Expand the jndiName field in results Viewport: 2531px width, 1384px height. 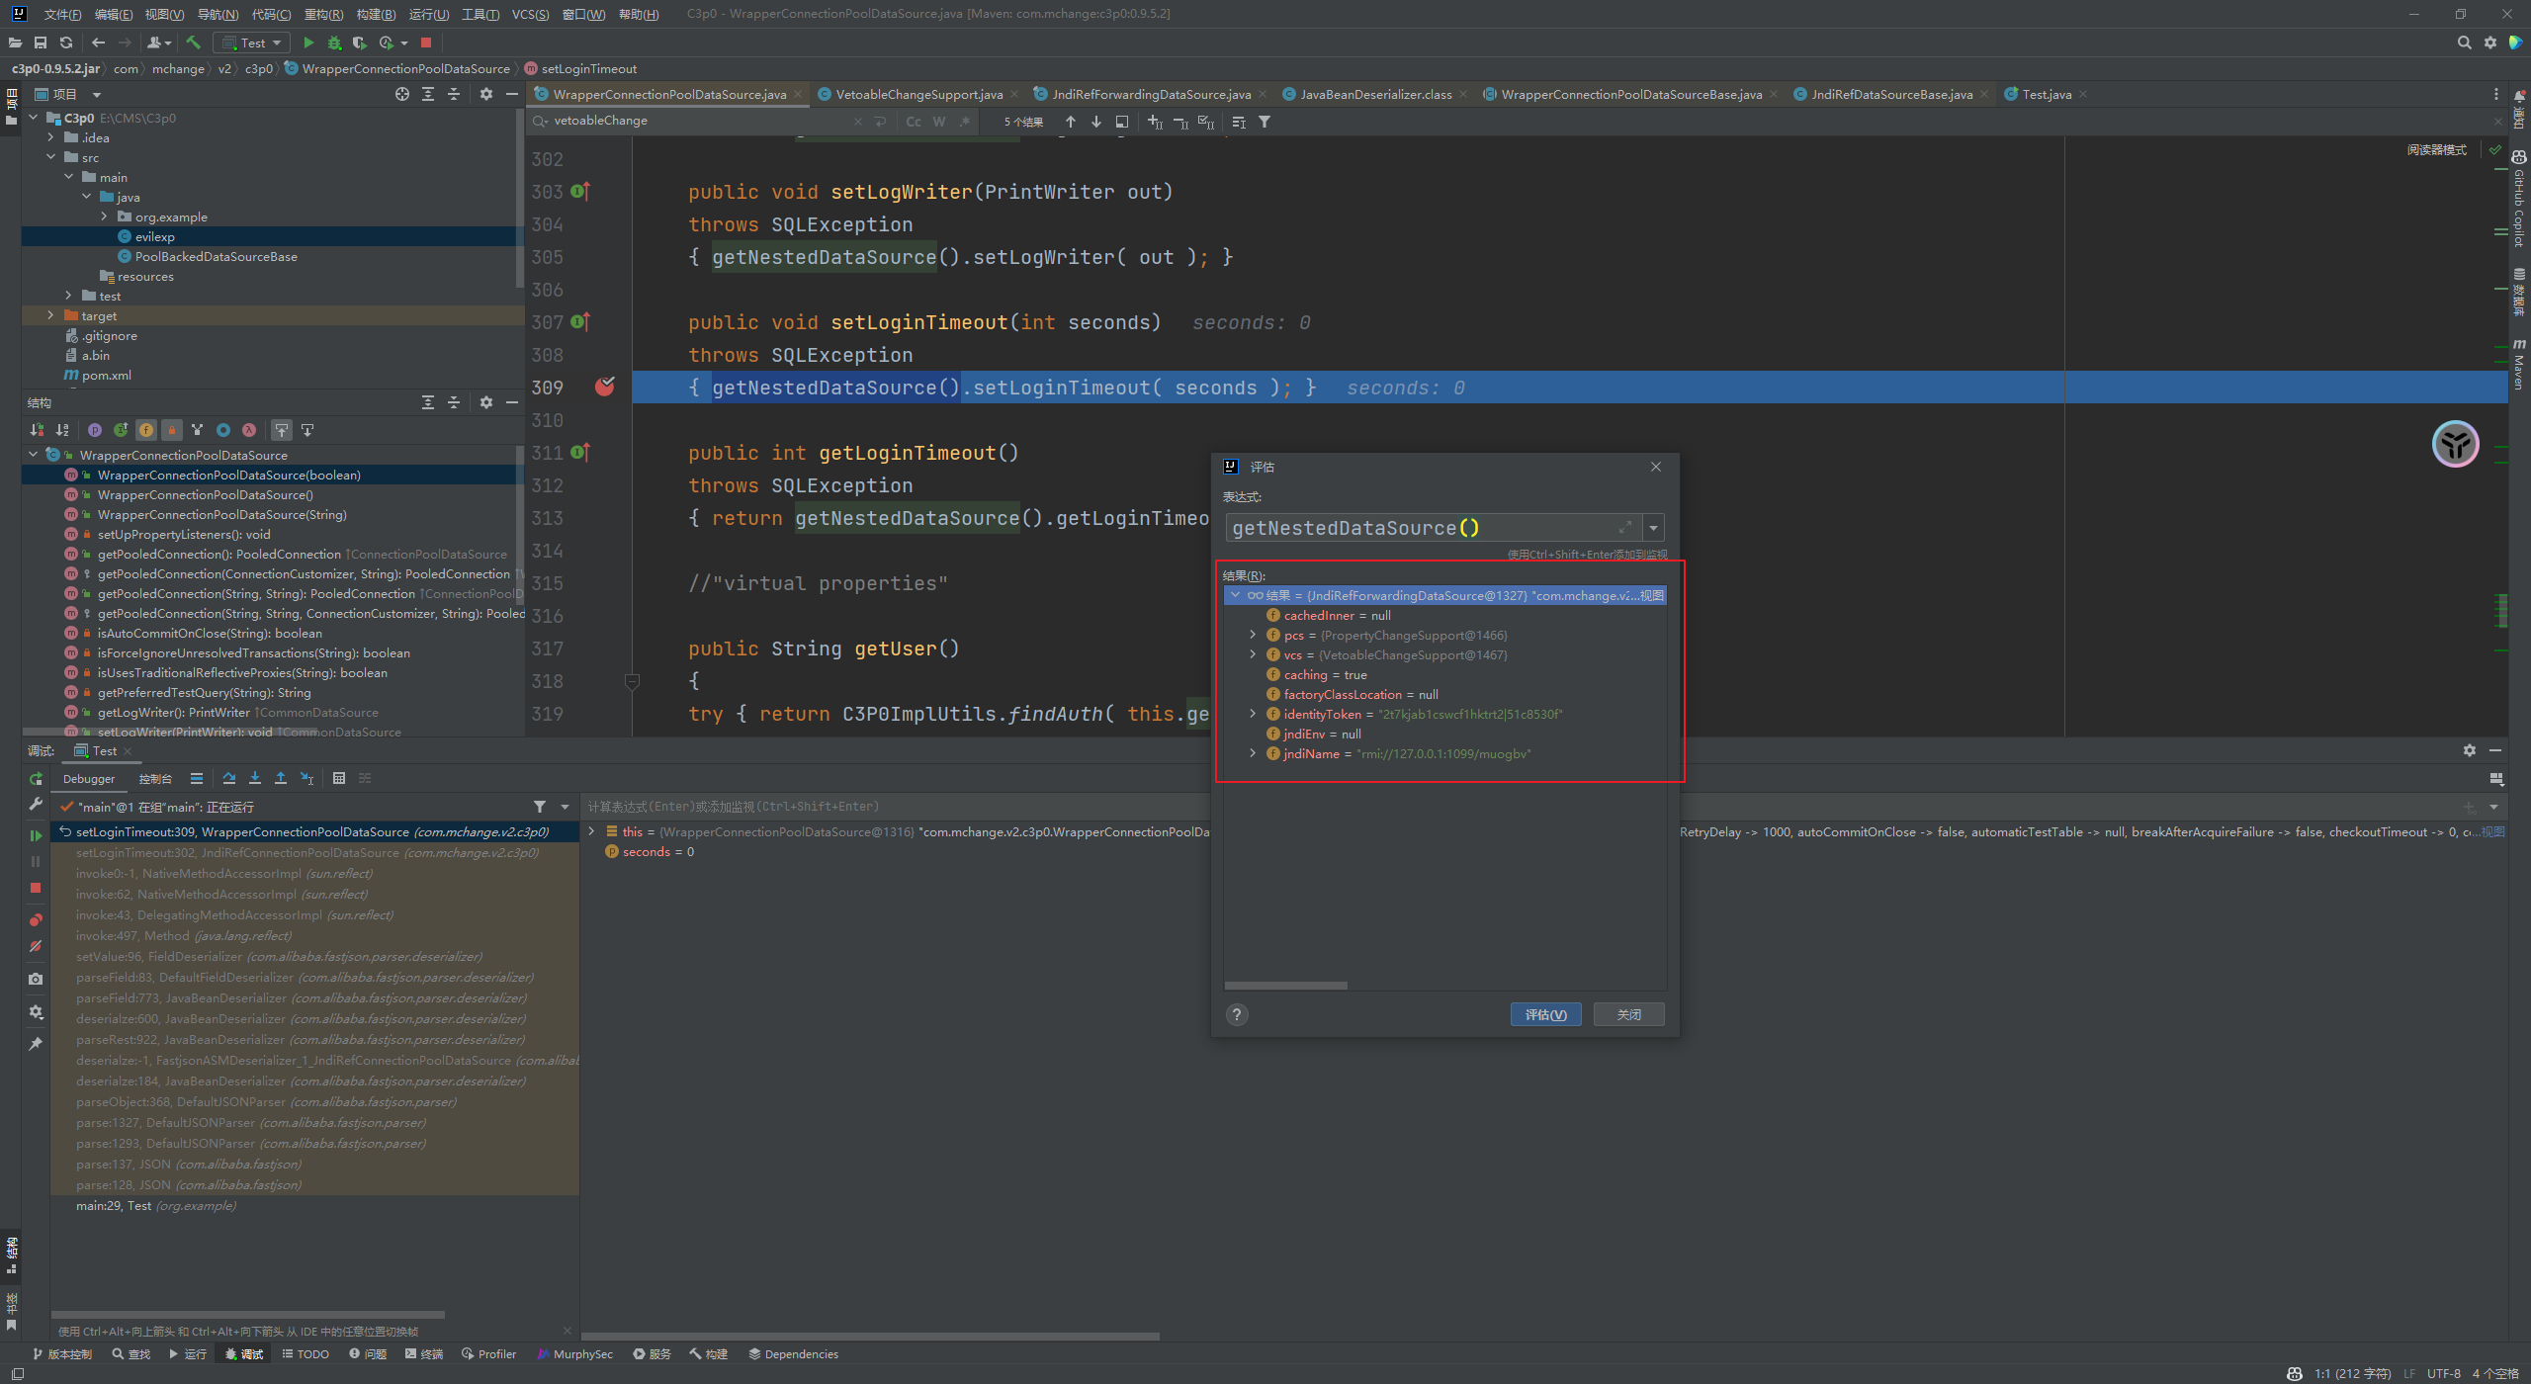pos(1253,753)
